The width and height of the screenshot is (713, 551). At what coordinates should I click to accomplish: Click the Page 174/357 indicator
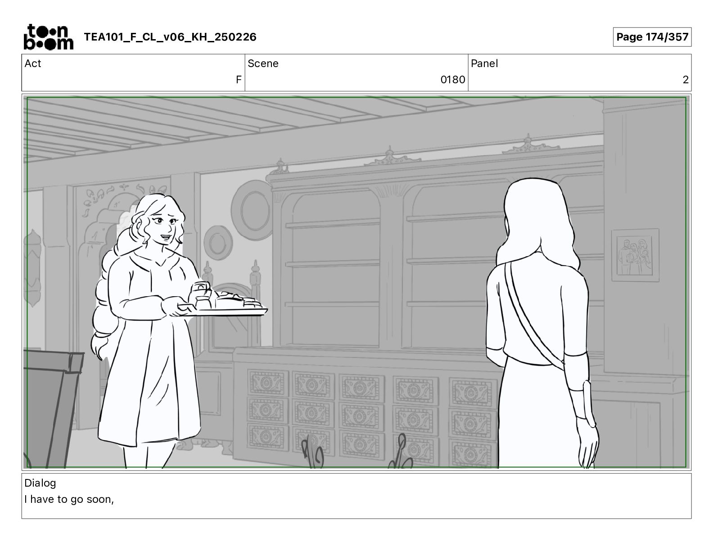[x=652, y=37]
